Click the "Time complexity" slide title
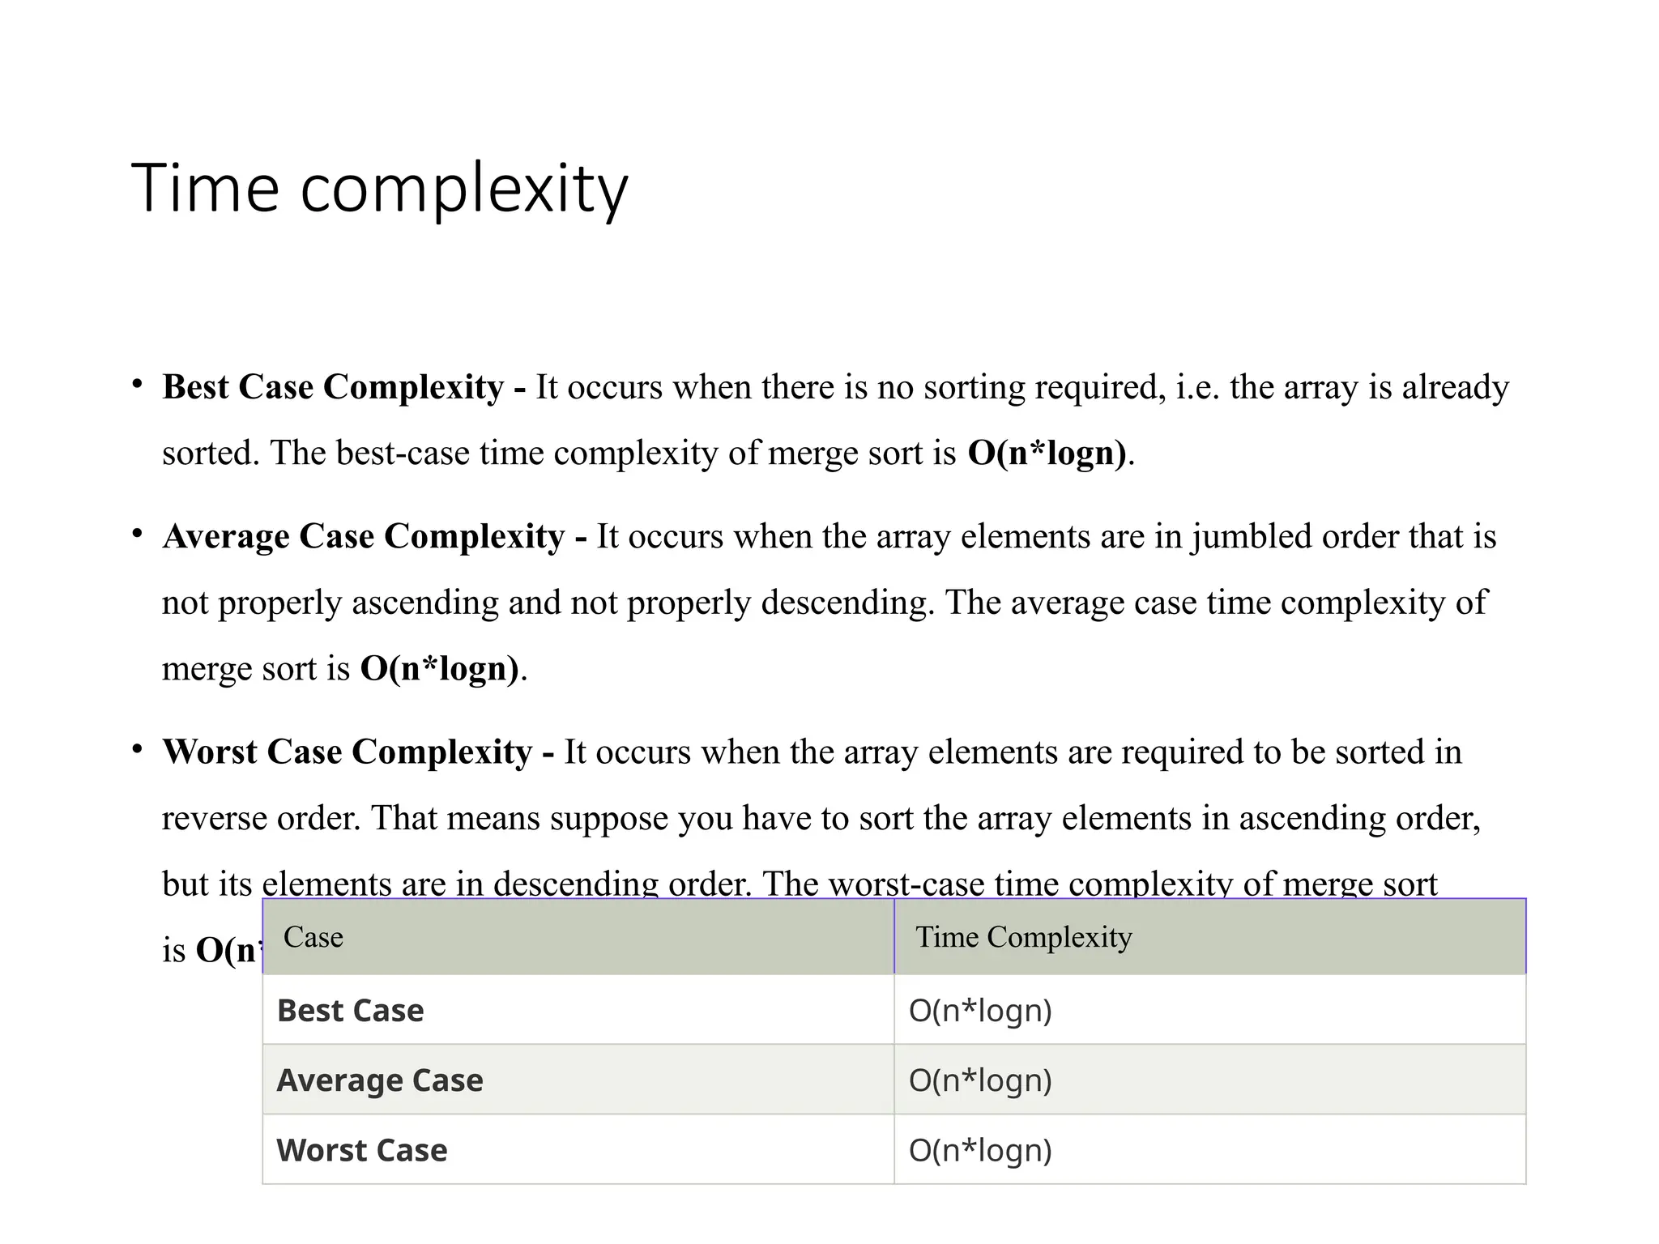This screenshot has width=1659, height=1244. point(379,188)
